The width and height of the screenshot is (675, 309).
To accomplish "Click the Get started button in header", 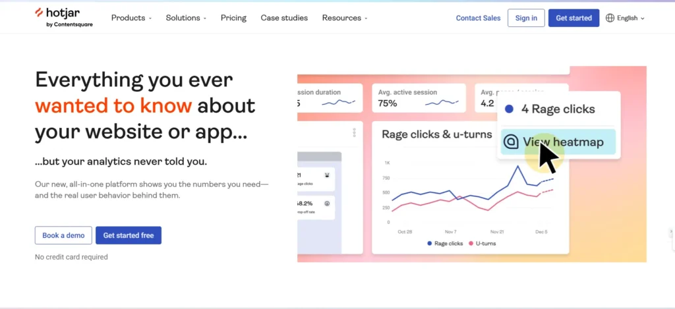I will coord(574,18).
